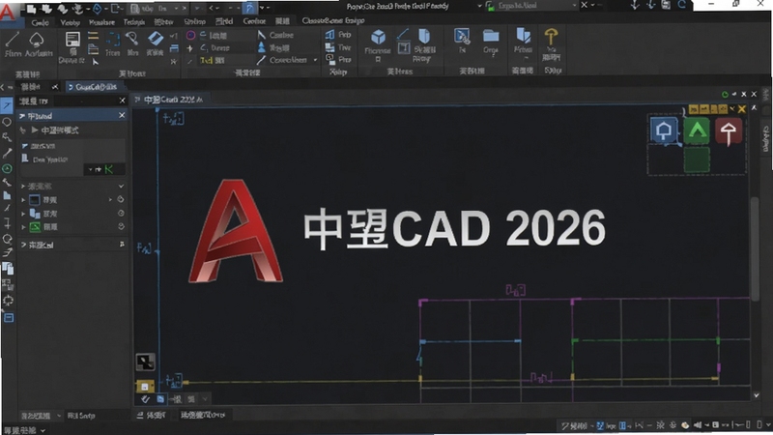Open the dropdown at bottom of canvas toolbar
This screenshot has width=773, height=435.
pos(205,398)
